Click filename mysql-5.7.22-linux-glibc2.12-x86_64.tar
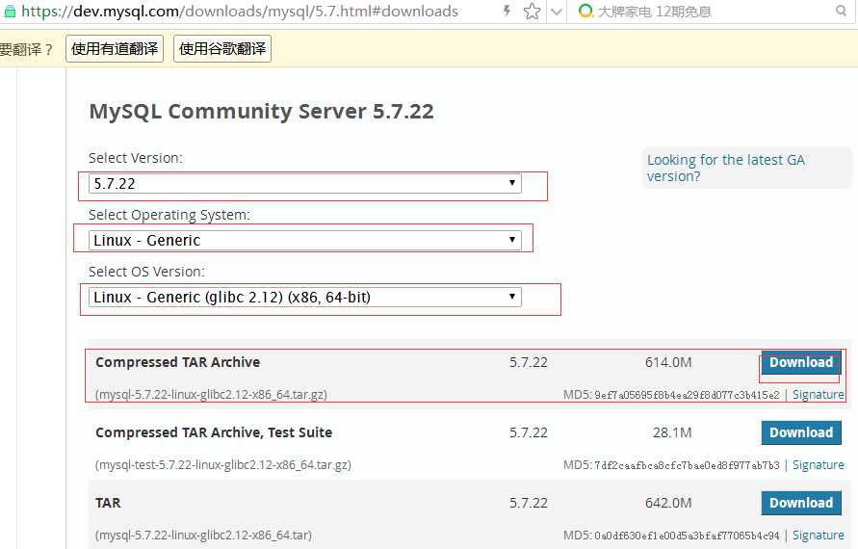Viewport: 858px width, 549px height. (203, 535)
